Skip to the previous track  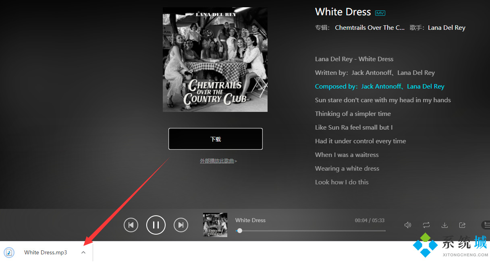(131, 225)
